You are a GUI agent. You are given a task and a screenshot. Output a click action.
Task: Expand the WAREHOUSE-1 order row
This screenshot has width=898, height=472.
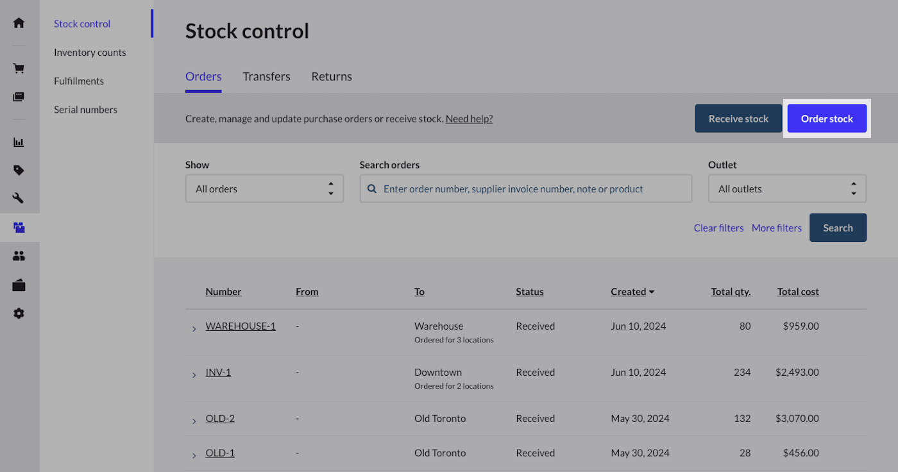pyautogui.click(x=194, y=328)
